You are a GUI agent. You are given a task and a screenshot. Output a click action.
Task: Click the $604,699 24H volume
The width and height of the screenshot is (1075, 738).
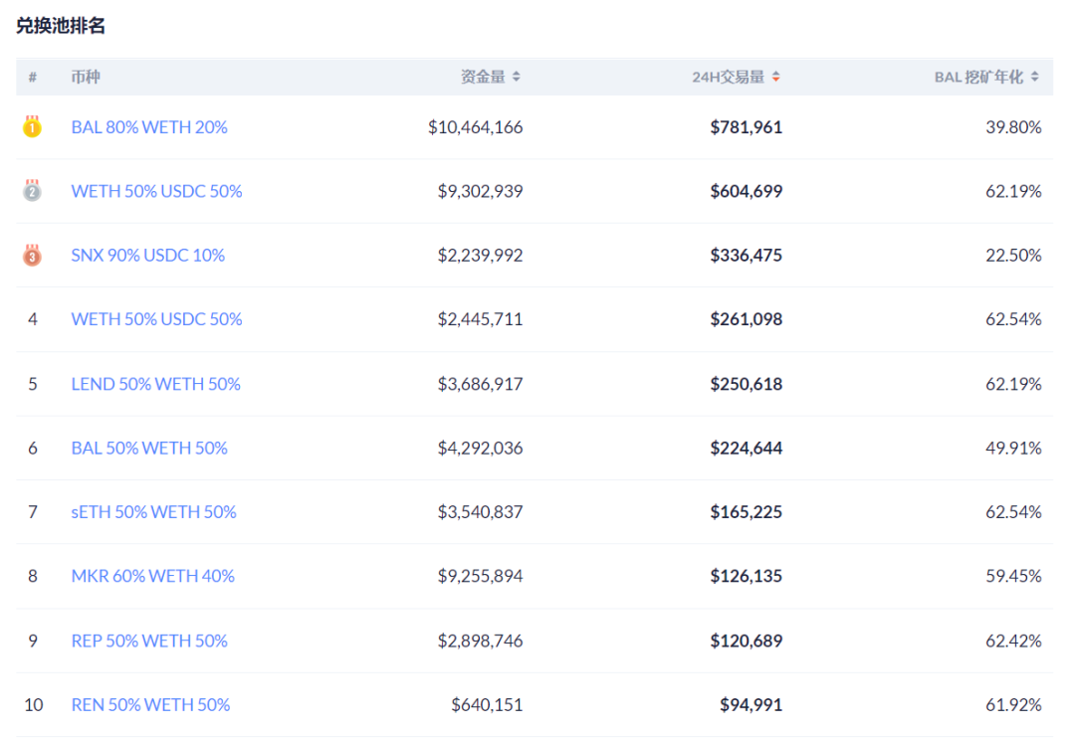click(x=746, y=191)
